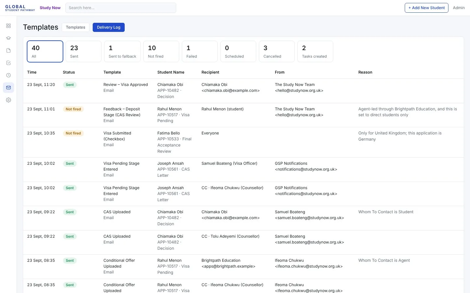The height and width of the screenshot is (293, 470).
Task: Click the 'Visa Submitted (Checkbox)' template cell
Action: pyautogui.click(x=117, y=136)
